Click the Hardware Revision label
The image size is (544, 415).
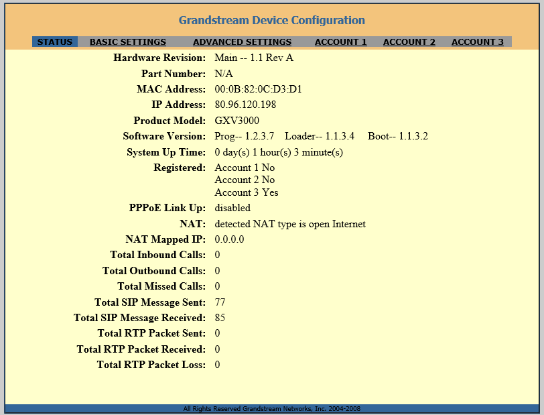point(159,58)
